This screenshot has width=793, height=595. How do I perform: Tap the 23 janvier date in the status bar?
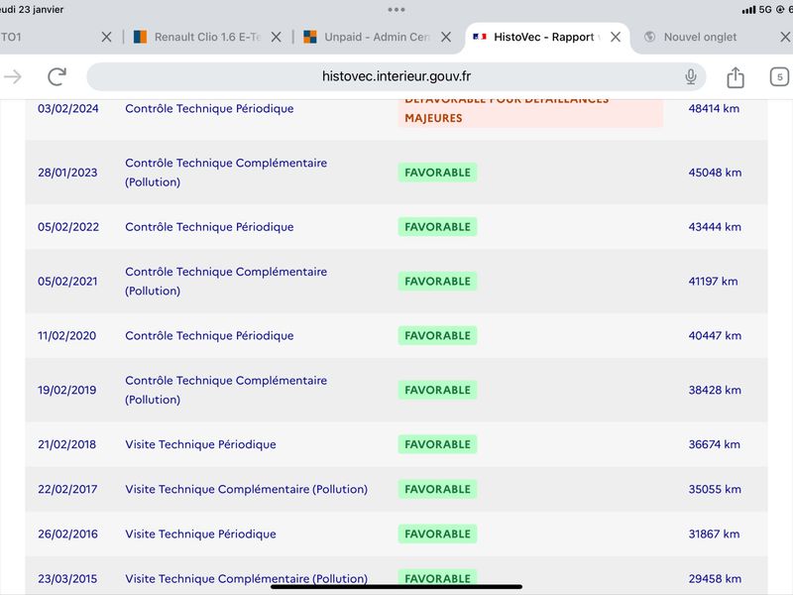(41, 10)
